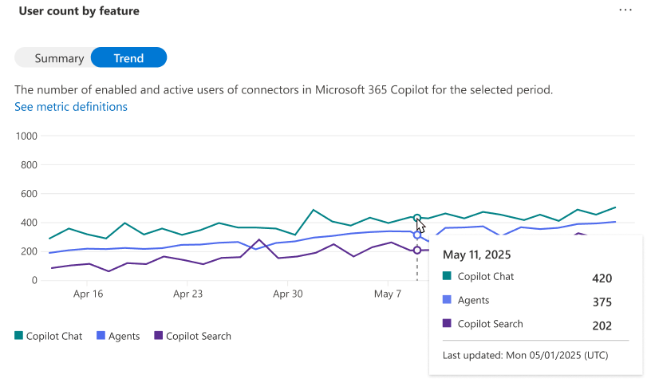Viewport: 651px width, 379px height.
Task: Toggle the Copilot Chat legend label
Action: click(x=54, y=336)
